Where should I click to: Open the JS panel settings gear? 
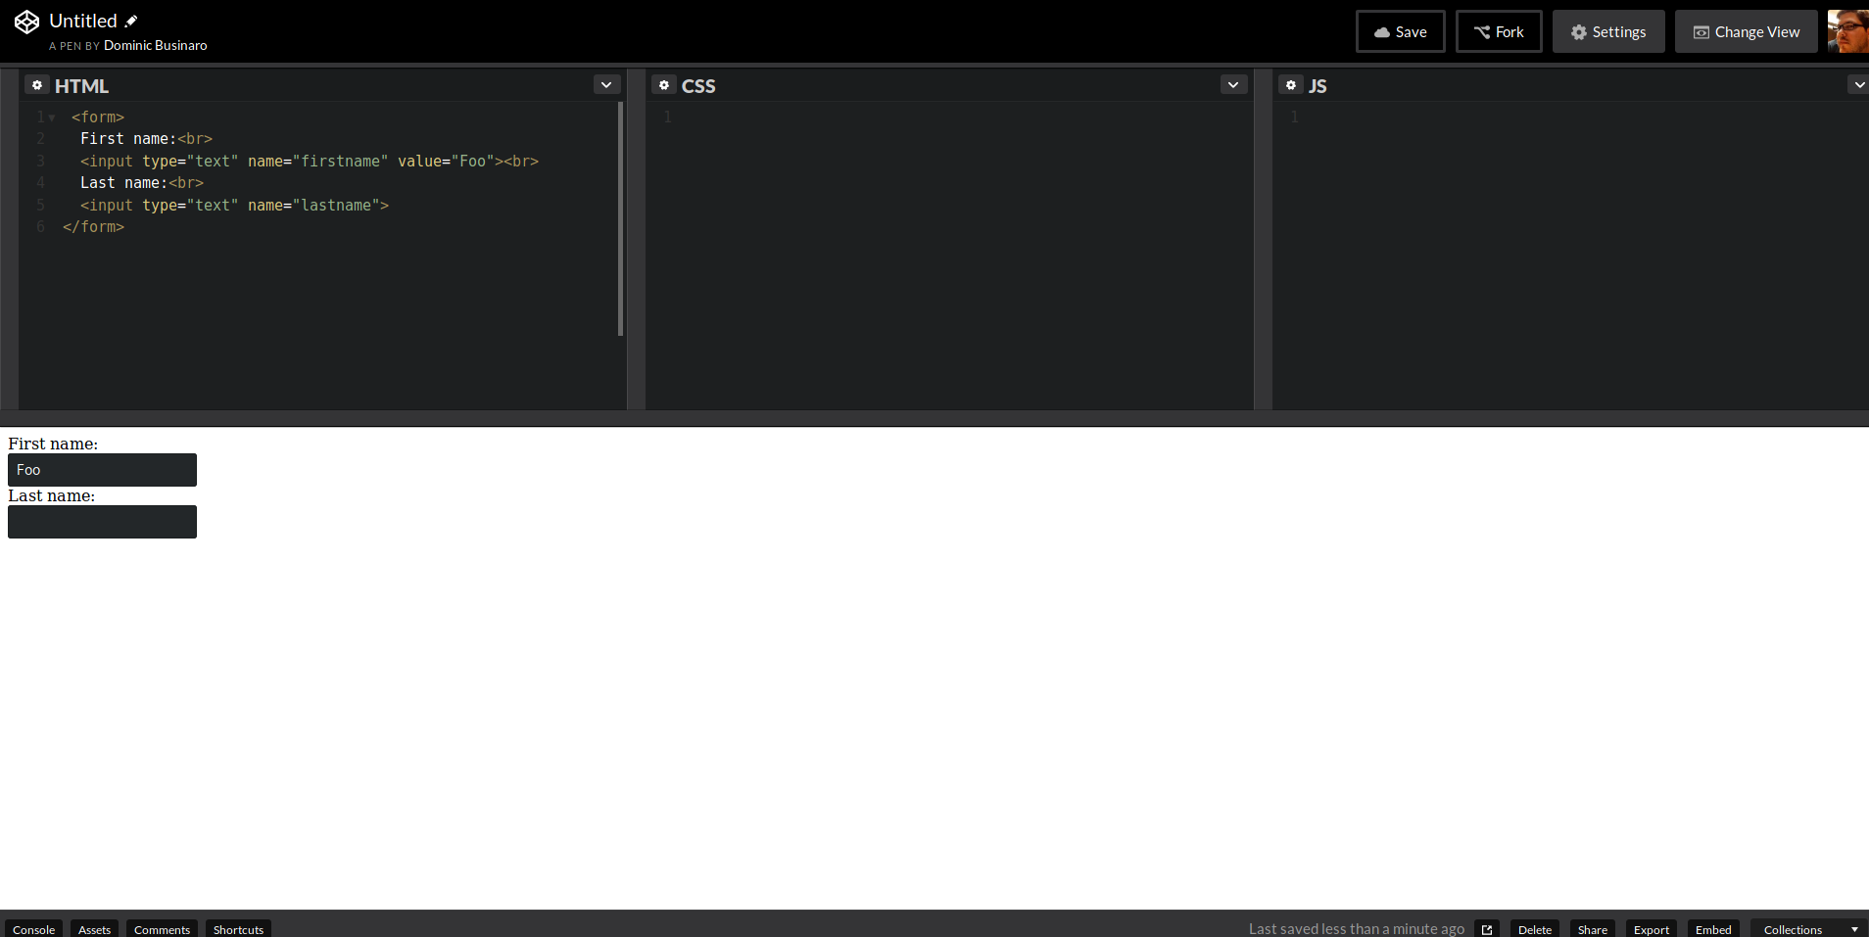click(x=1292, y=85)
